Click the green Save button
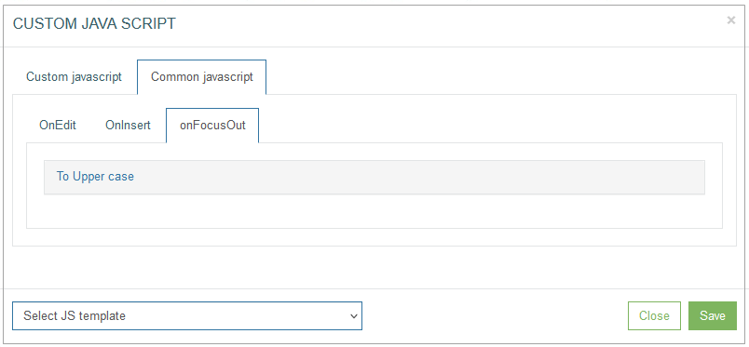The width and height of the screenshot is (749, 347). 713,315
